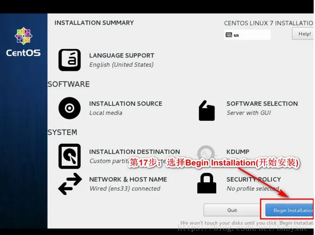315x235 pixels.
Task: Click the Security Policy padlock icon
Action: [x=207, y=183]
